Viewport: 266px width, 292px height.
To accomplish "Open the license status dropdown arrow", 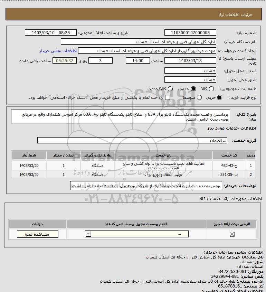I will click(x=88, y=234).
